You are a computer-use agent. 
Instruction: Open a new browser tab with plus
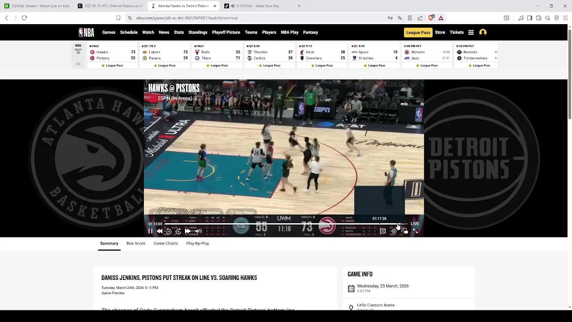click(x=299, y=6)
